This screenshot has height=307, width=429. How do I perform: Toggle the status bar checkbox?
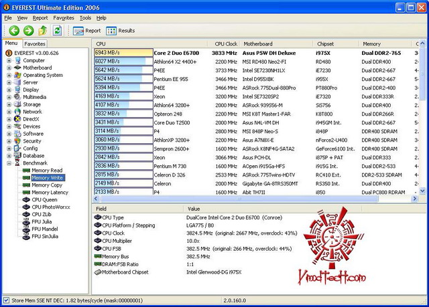(6, 300)
